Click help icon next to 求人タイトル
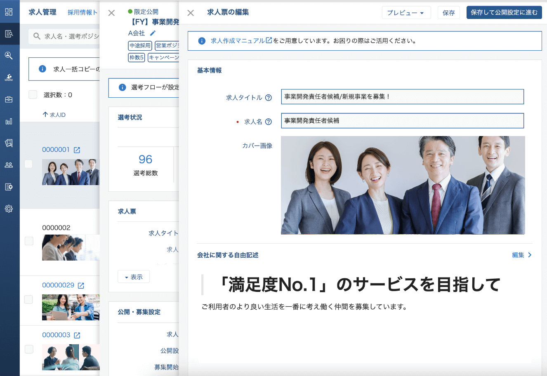 click(x=268, y=98)
